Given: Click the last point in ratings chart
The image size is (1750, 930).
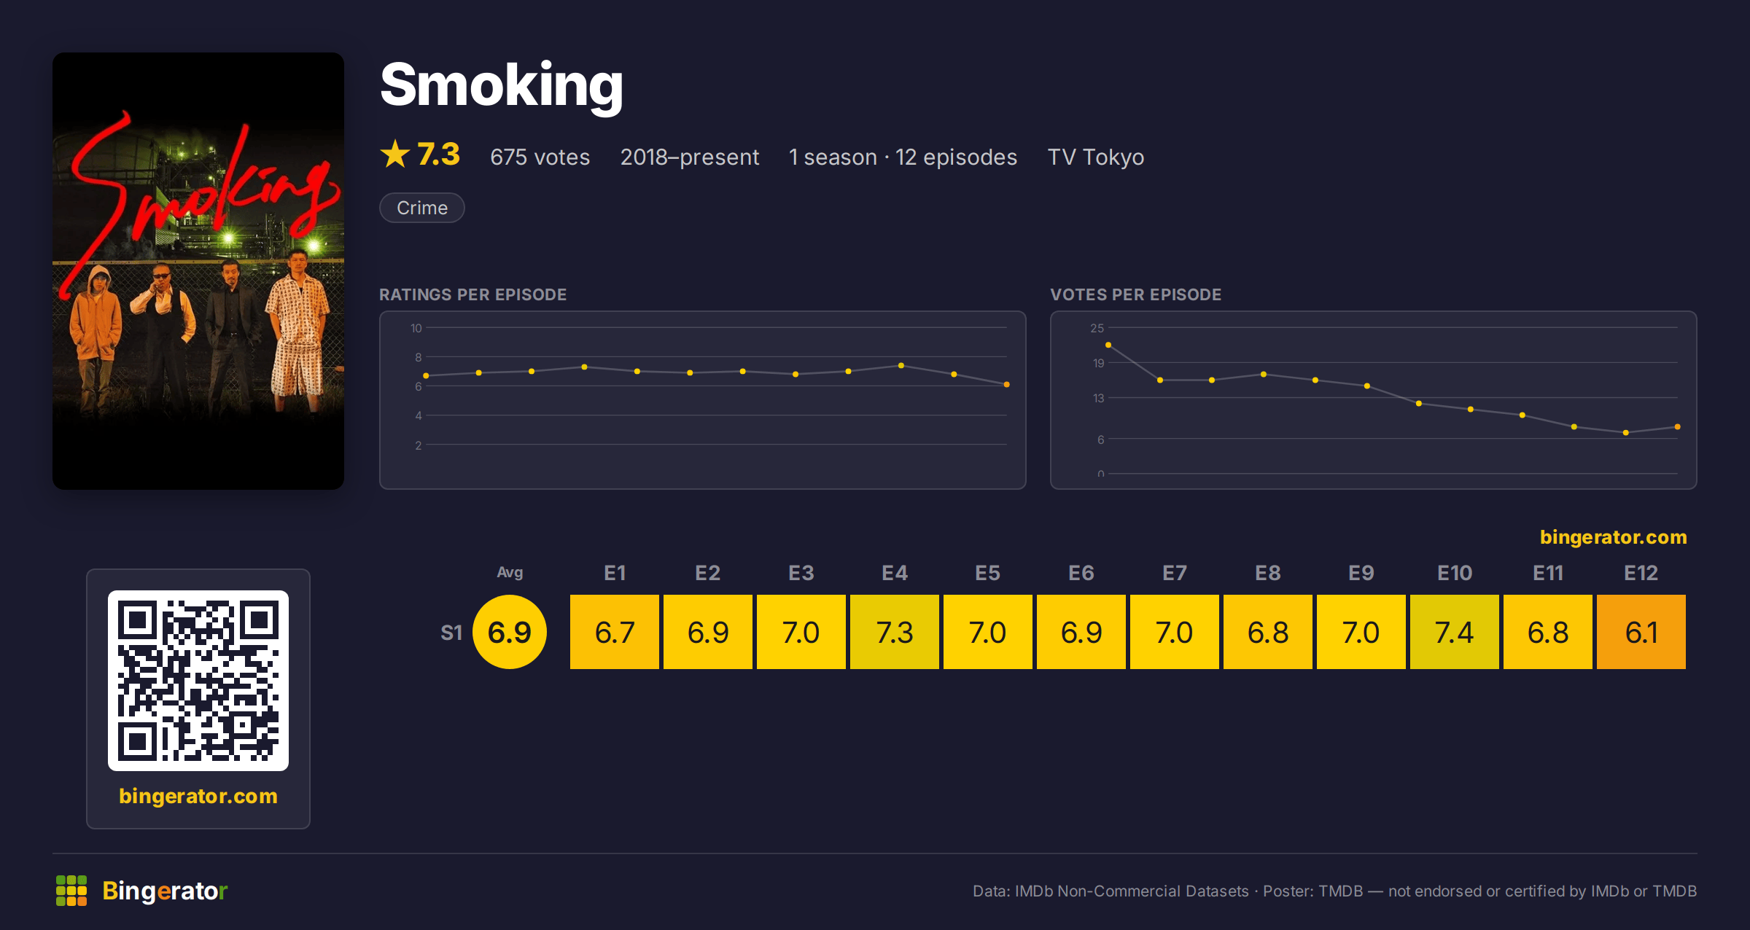Looking at the screenshot, I should coord(1007,384).
